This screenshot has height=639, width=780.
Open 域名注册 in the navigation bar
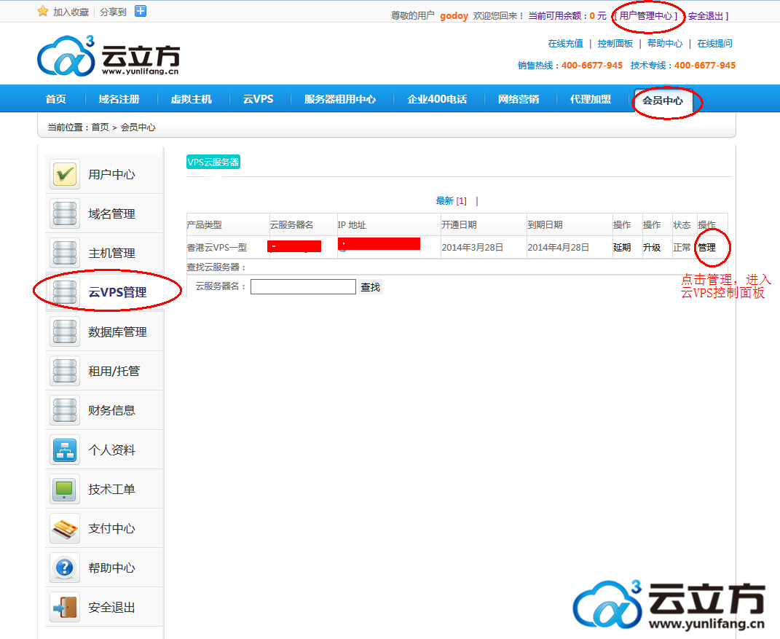point(119,99)
